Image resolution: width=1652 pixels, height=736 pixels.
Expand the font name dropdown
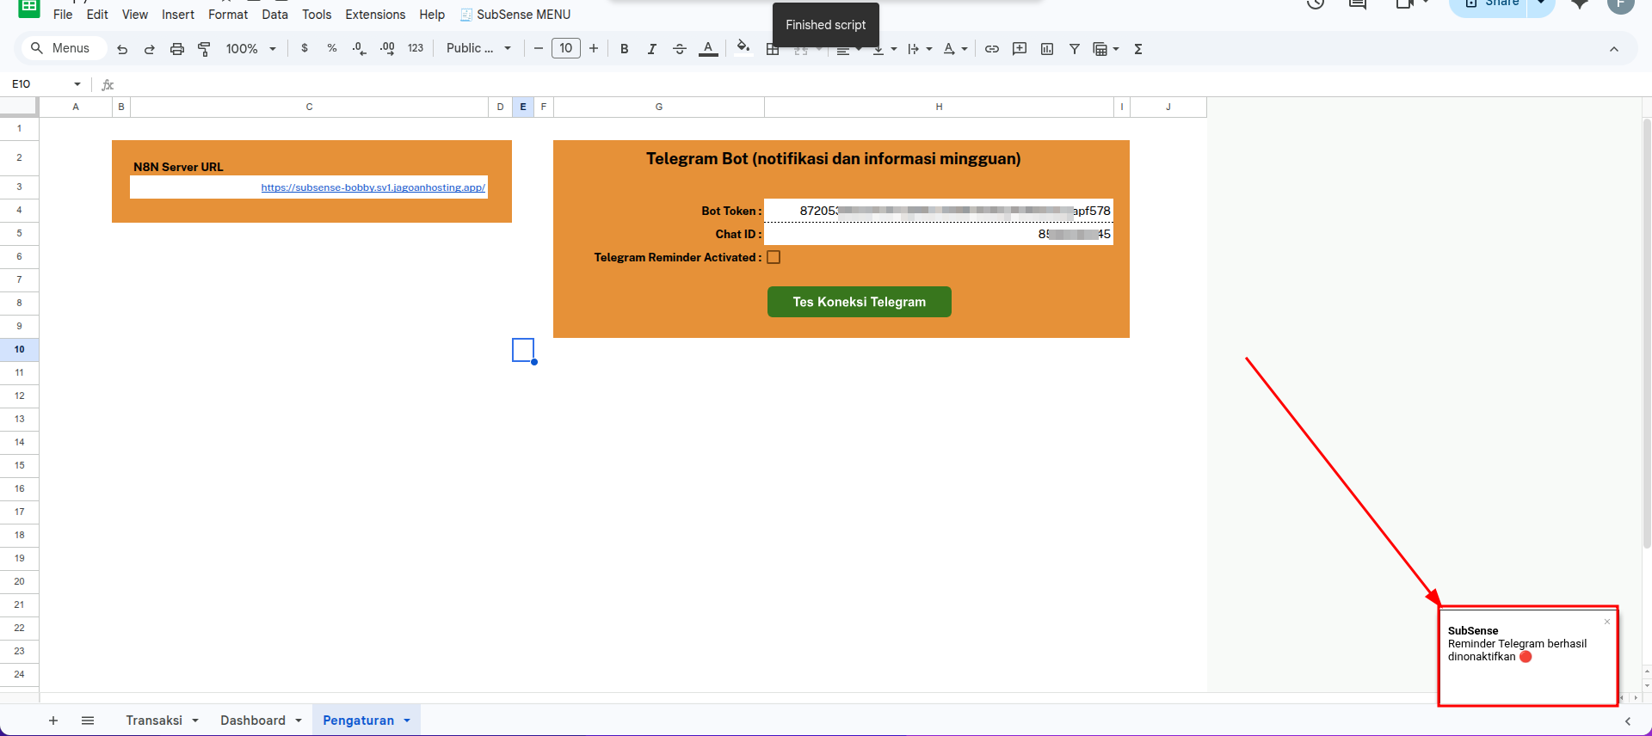pyautogui.click(x=478, y=49)
